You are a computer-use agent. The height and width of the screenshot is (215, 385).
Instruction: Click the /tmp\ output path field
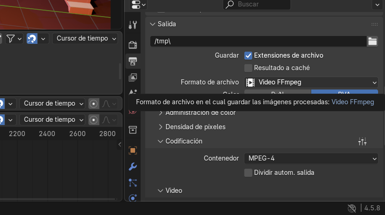coord(258,41)
